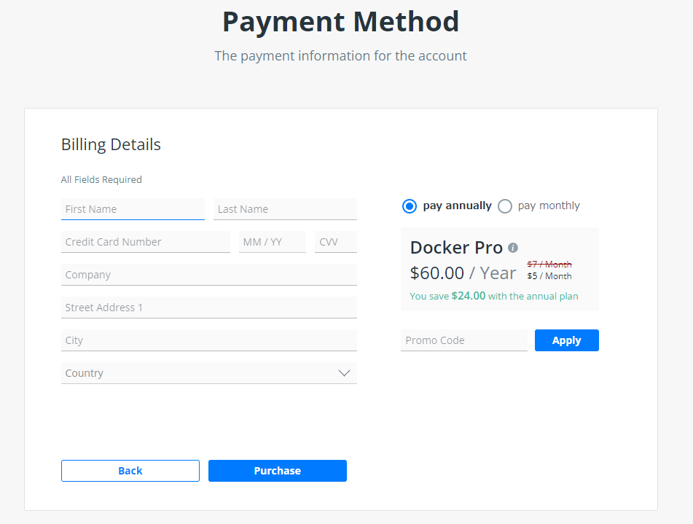Image resolution: width=693 pixels, height=524 pixels.
Task: Click the "Docker Pro" plan name
Action: click(457, 248)
